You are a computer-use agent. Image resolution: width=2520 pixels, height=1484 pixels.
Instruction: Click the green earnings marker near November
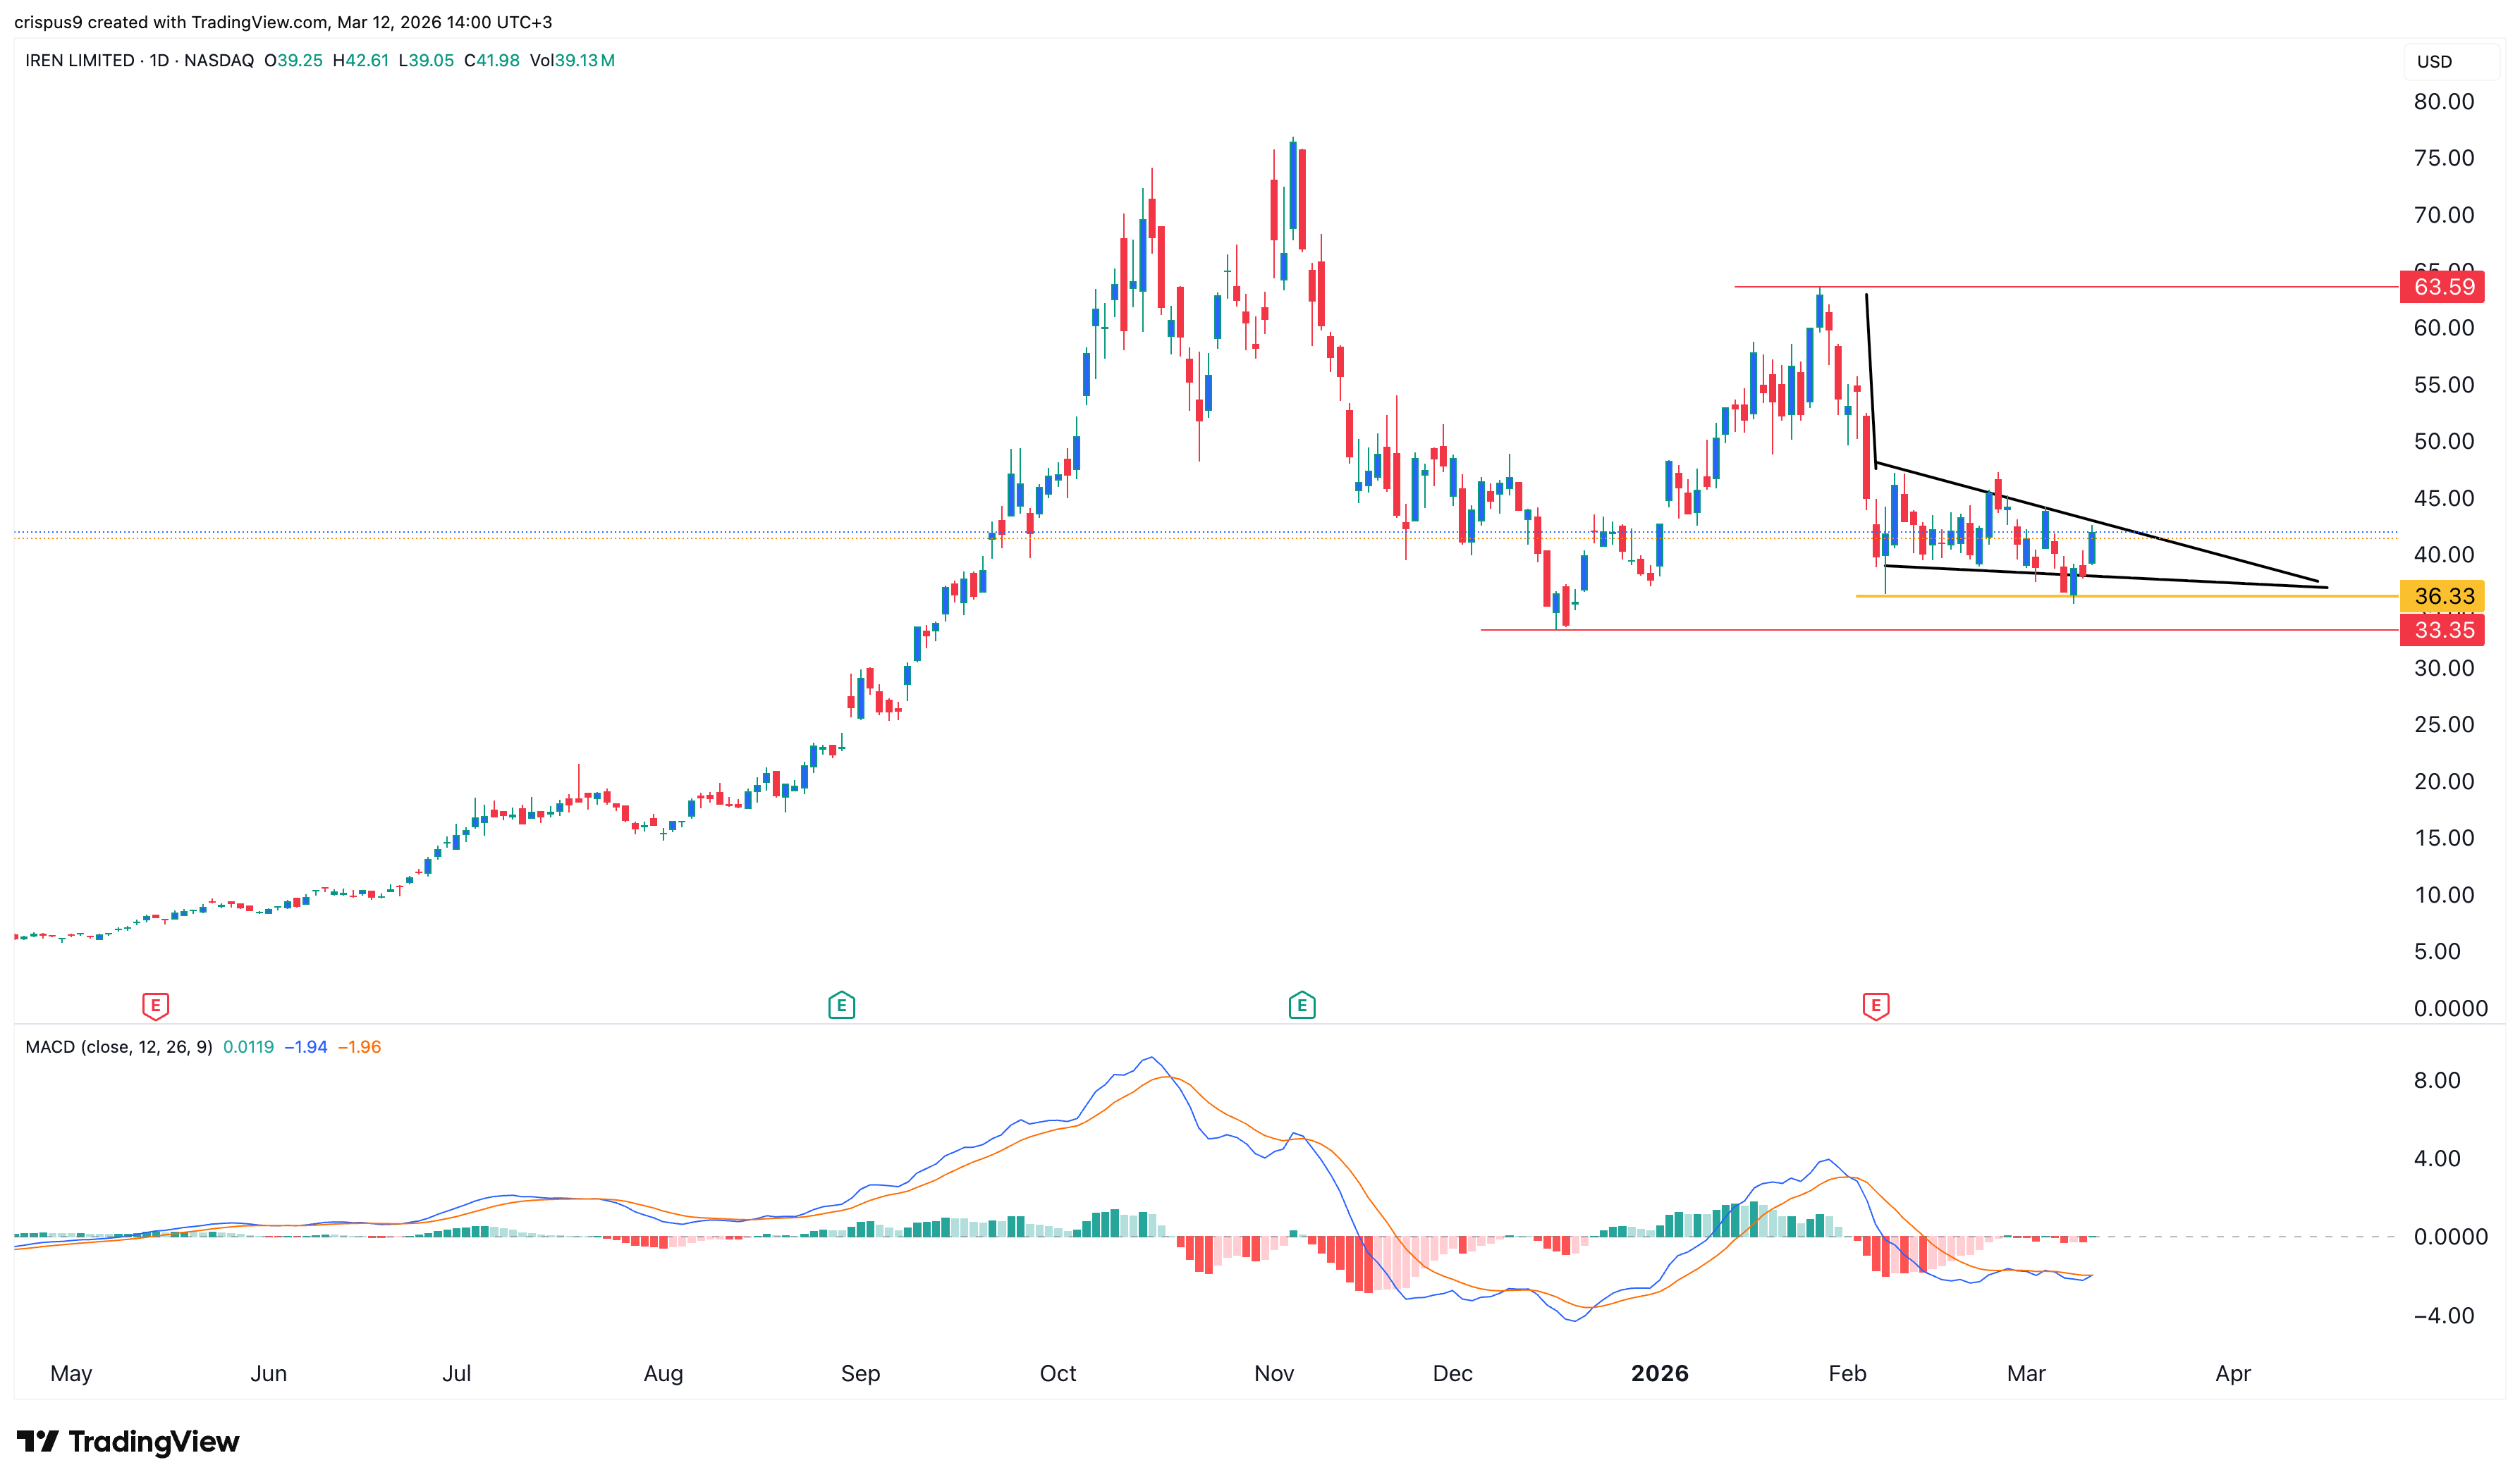1302,1005
